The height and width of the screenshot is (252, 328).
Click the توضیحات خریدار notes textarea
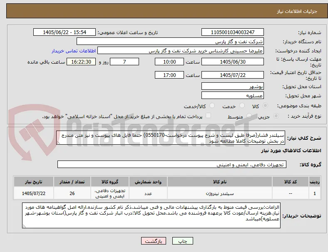(151, 215)
